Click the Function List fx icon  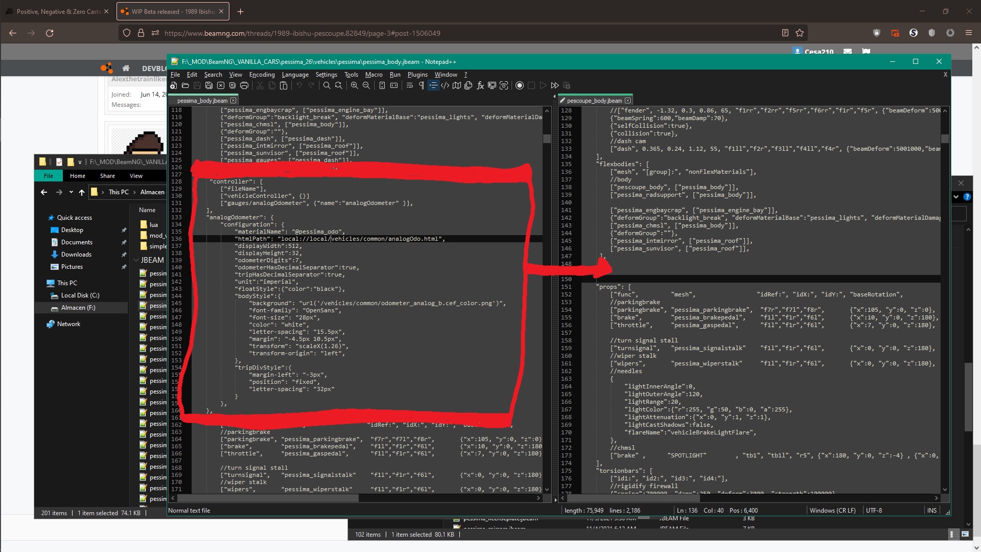[480, 86]
